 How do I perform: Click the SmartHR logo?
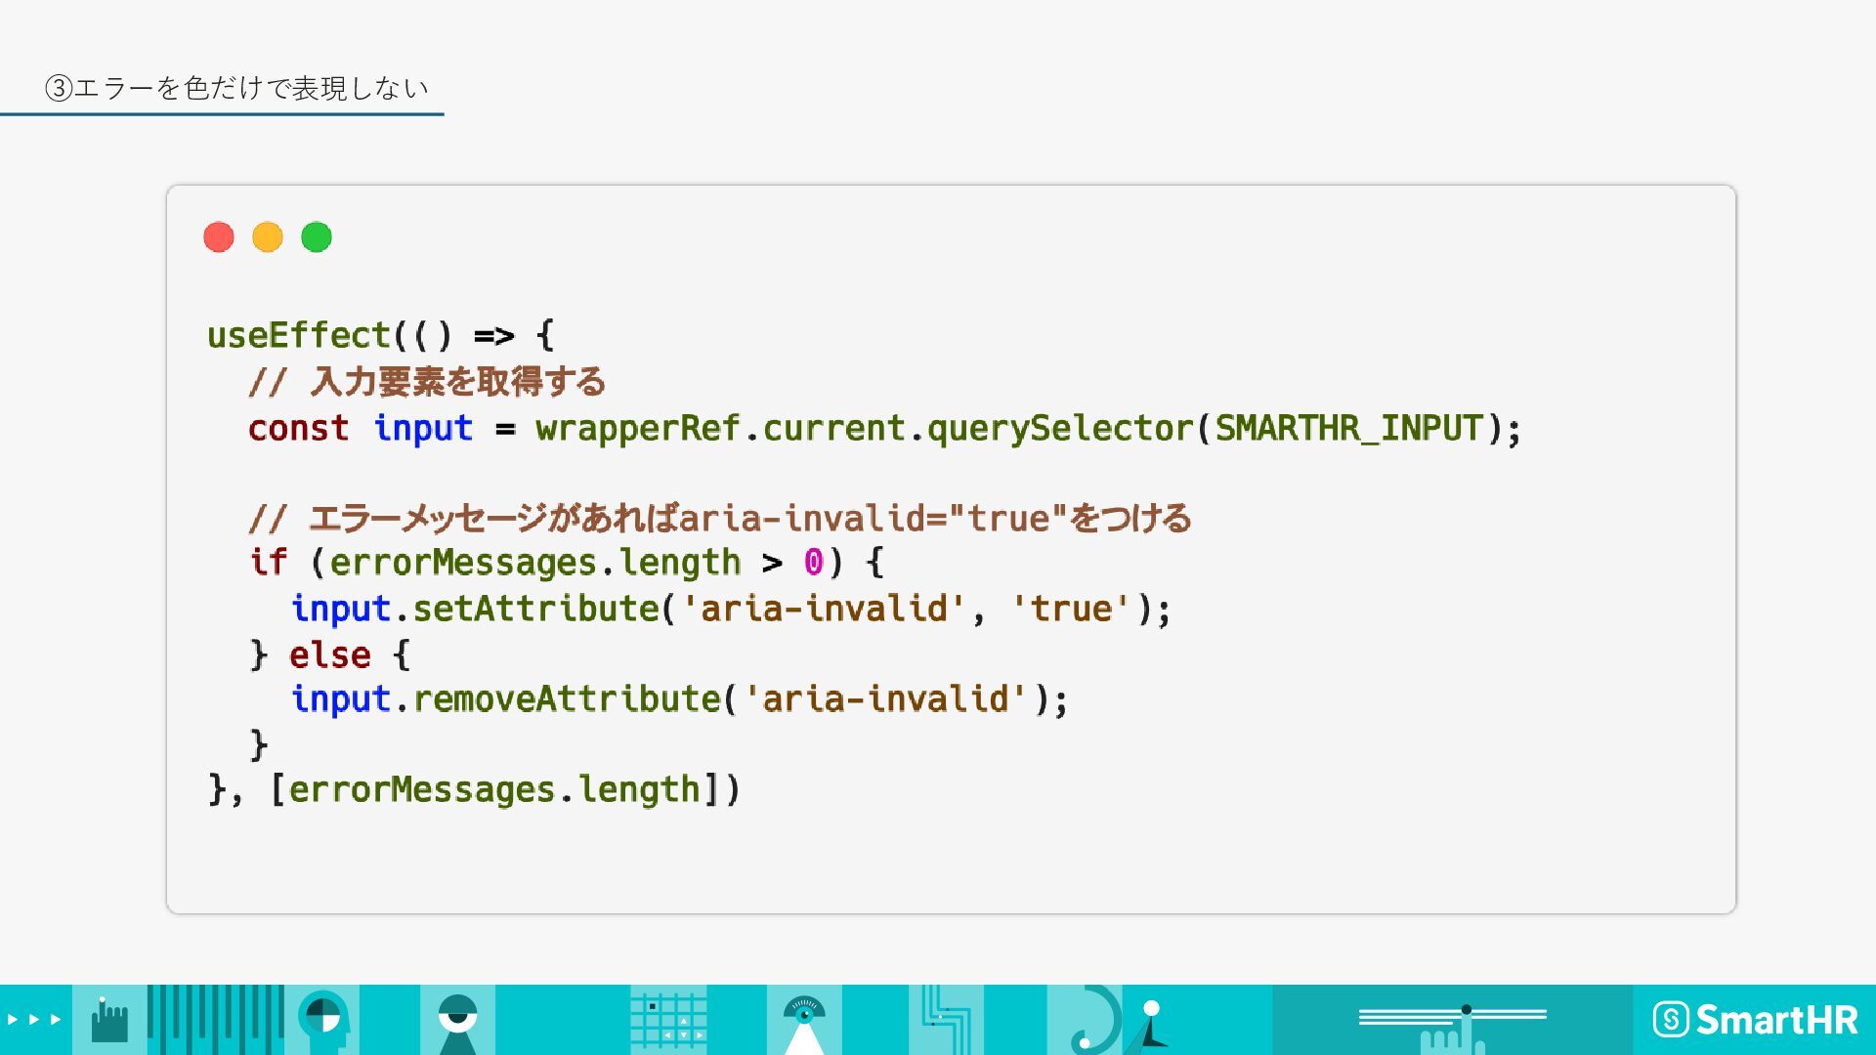pos(1755,1020)
